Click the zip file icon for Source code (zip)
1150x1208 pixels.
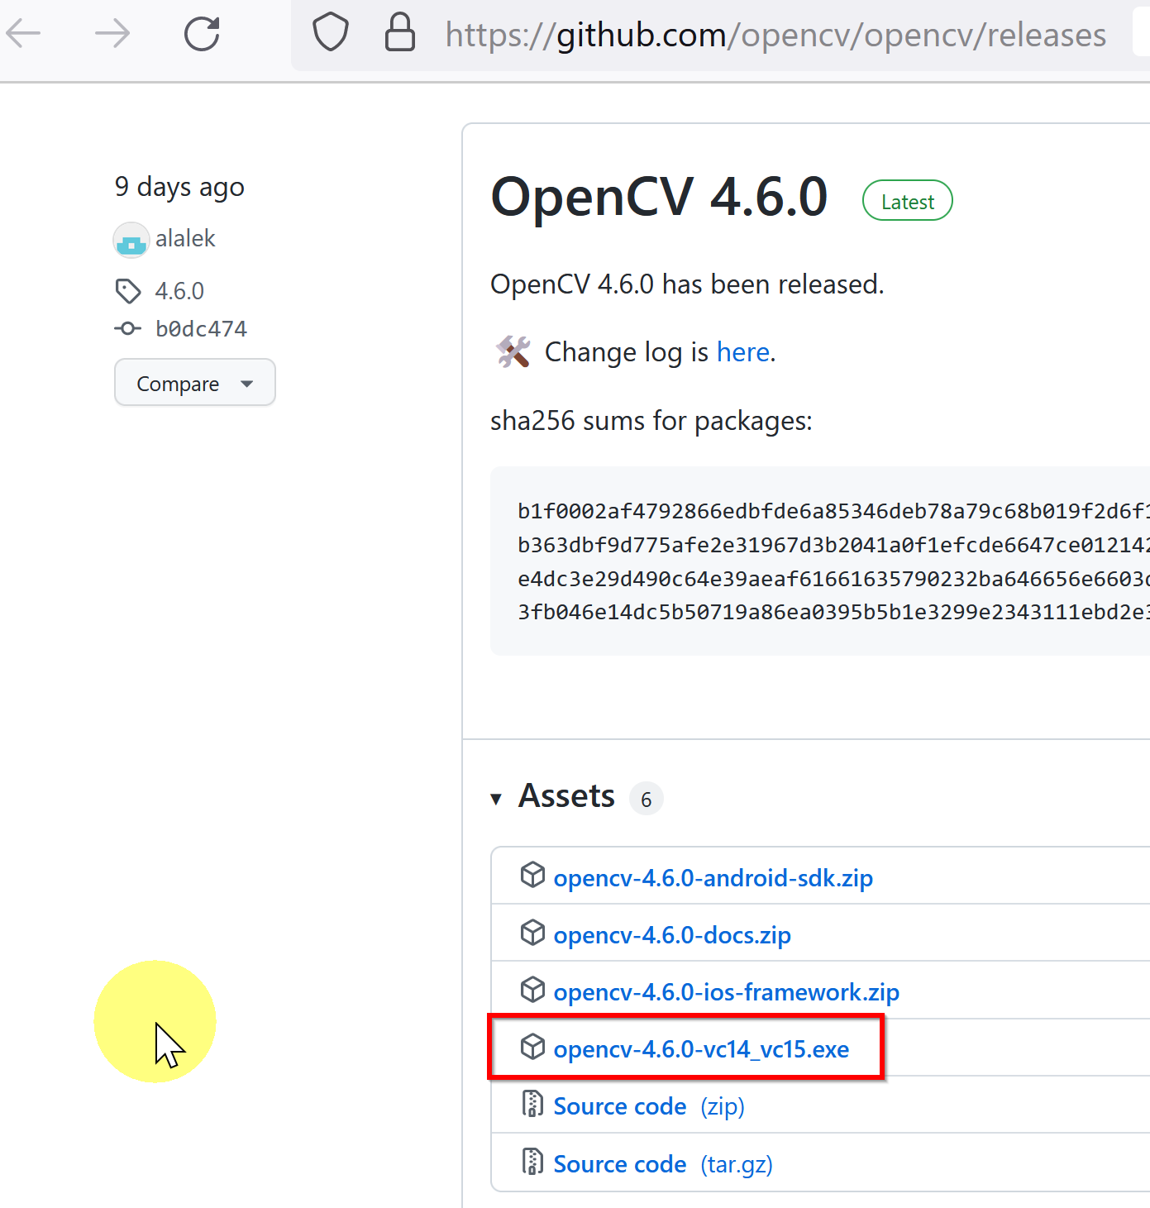click(532, 1104)
